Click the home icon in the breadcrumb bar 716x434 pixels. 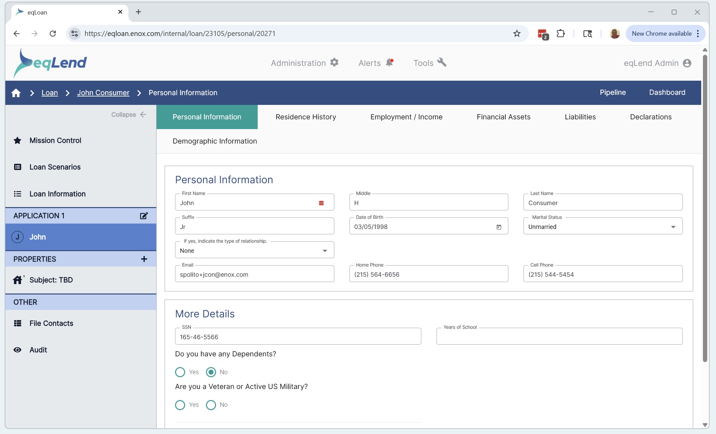pyautogui.click(x=16, y=93)
